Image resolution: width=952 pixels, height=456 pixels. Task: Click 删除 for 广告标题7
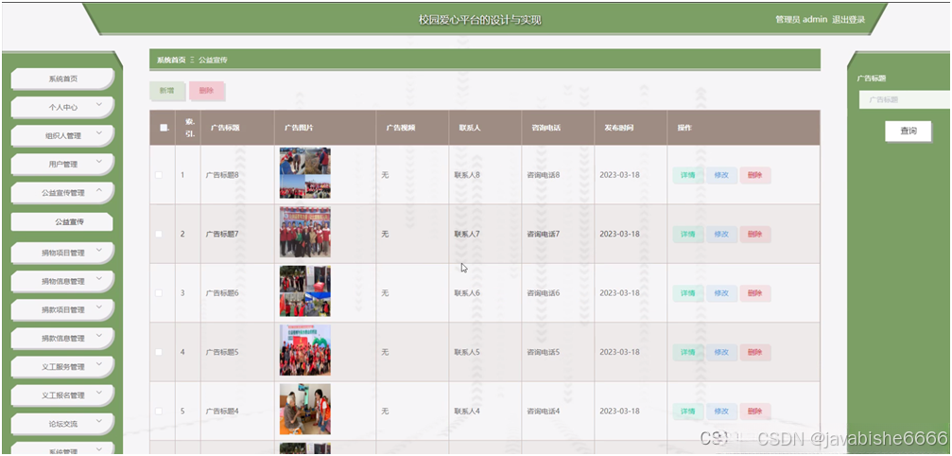(754, 235)
